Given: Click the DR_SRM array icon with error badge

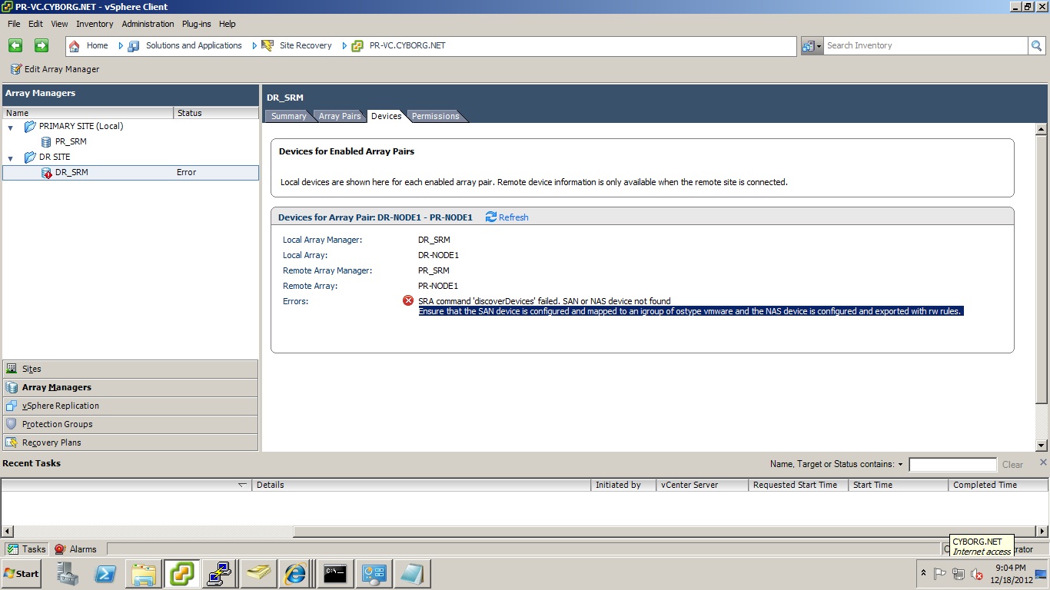Looking at the screenshot, I should (46, 172).
